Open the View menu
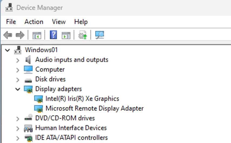 (x=59, y=22)
